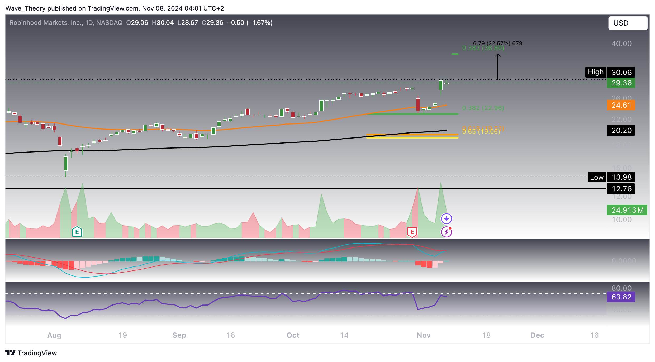Click the 20.20 price label on the scale
Viewport: 655px width, 362px height.
click(621, 130)
